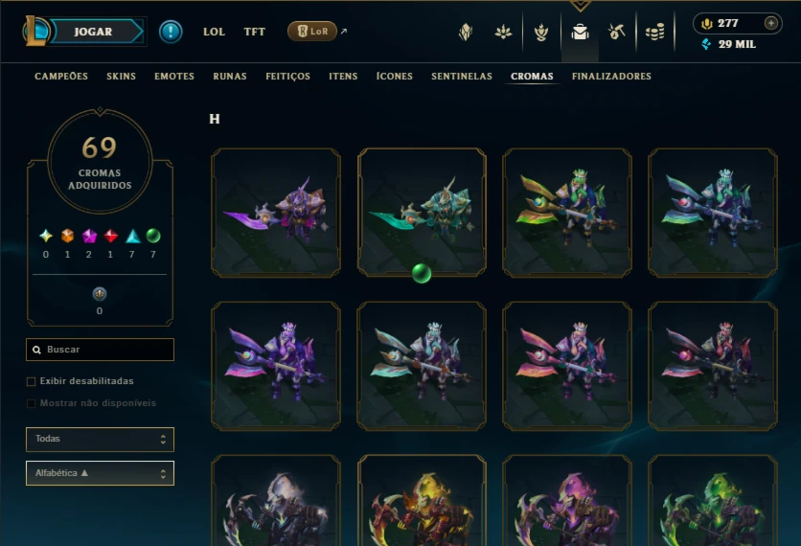801x546 pixels.
Task: Switch to the SKINS tab
Action: [x=121, y=76]
